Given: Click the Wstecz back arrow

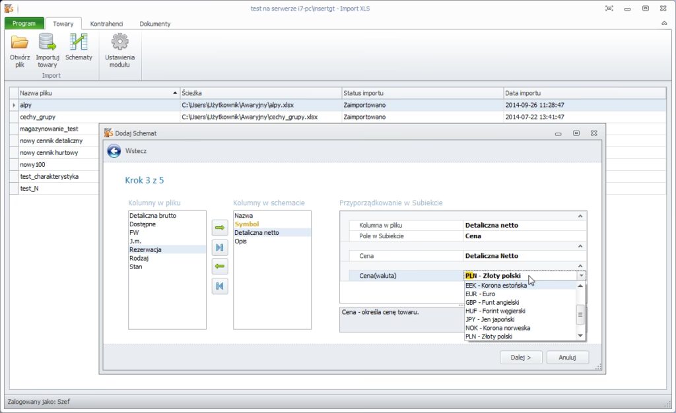Looking at the screenshot, I should [114, 151].
